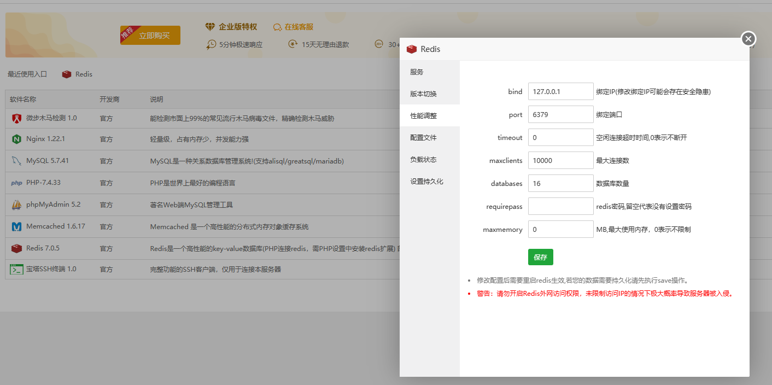Click the Nginx 1.22.1 name
772x385 pixels.
coord(45,139)
